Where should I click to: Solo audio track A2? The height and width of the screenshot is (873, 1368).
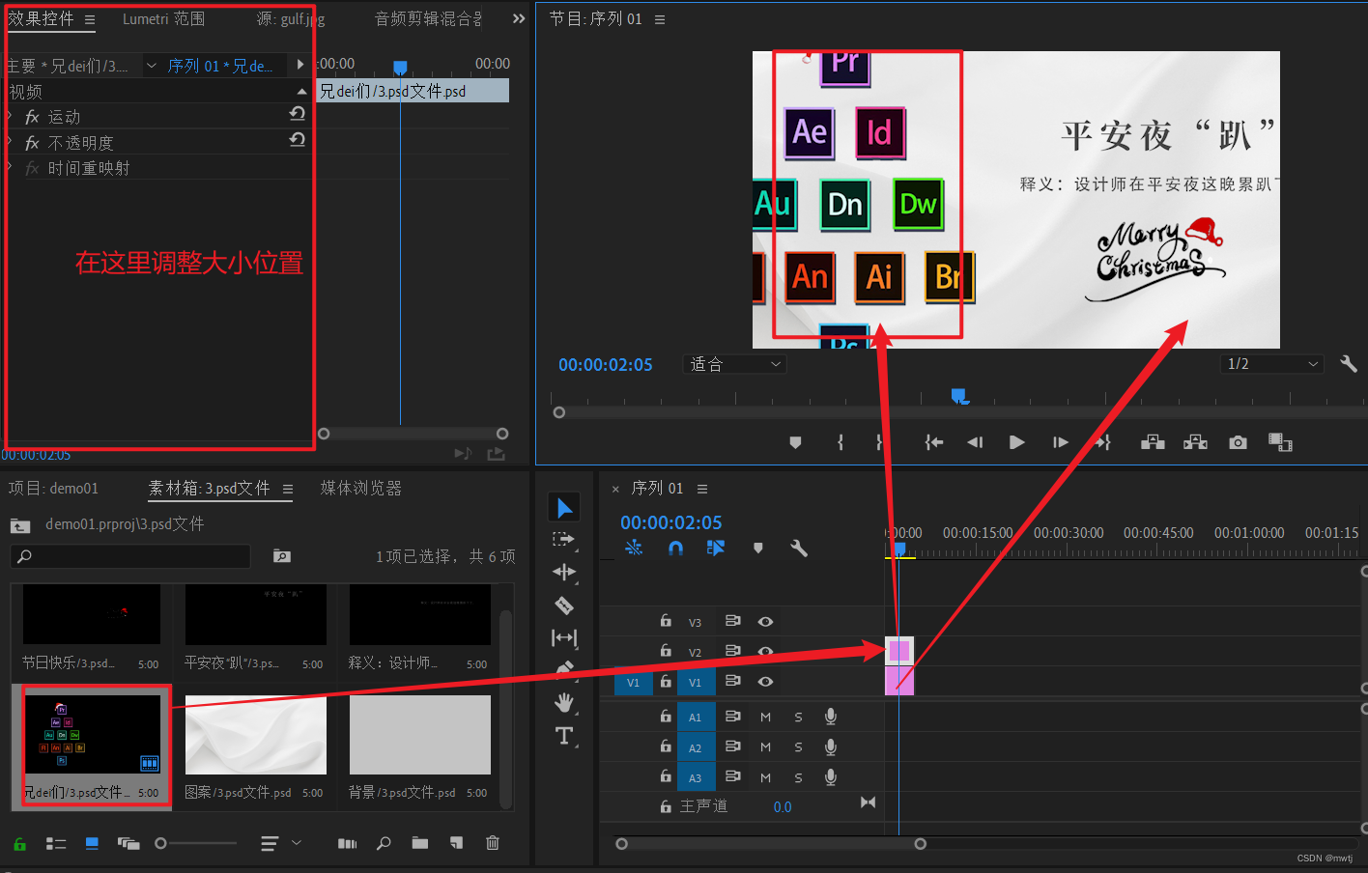tap(799, 747)
